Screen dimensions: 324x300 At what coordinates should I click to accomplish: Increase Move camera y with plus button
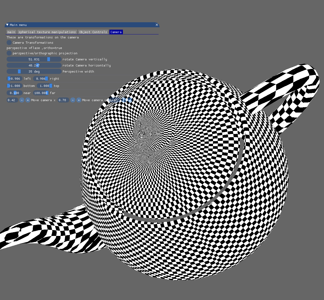click(x=79, y=100)
